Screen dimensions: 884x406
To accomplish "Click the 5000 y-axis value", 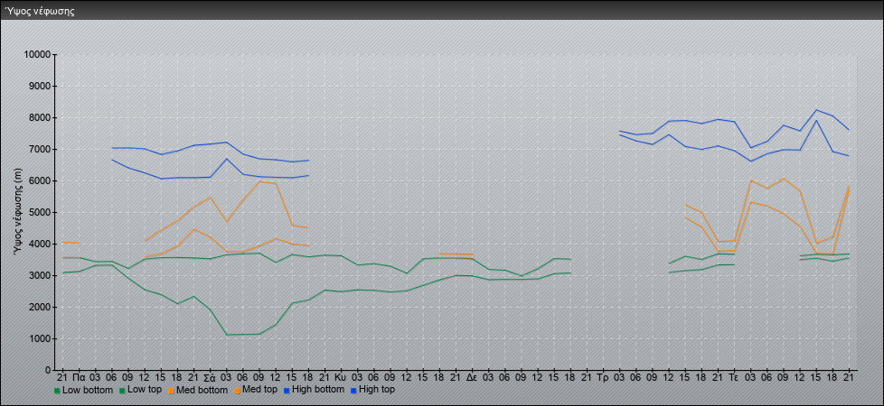I will click(40, 213).
